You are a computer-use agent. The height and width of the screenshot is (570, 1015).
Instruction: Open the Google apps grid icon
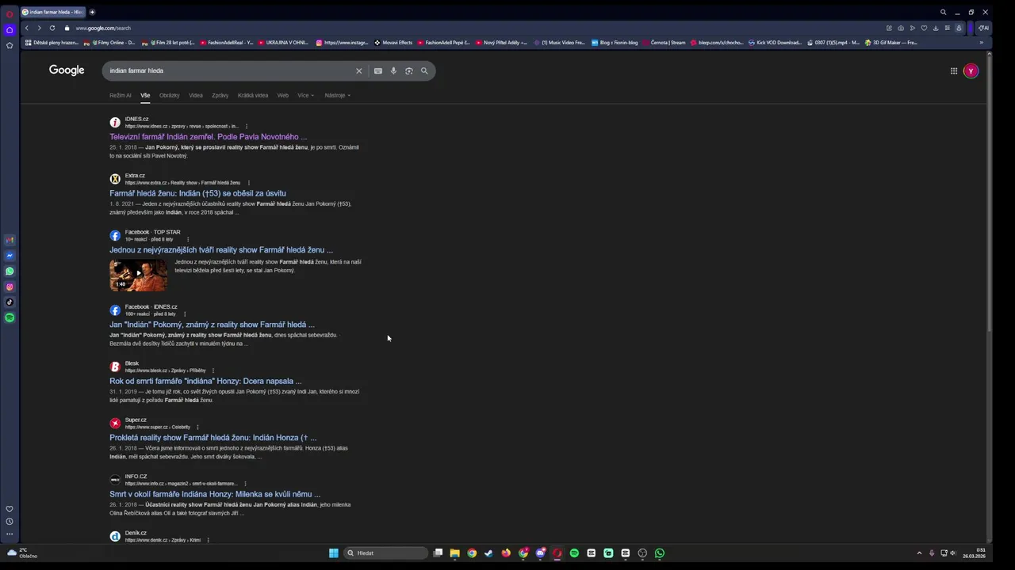(x=954, y=70)
